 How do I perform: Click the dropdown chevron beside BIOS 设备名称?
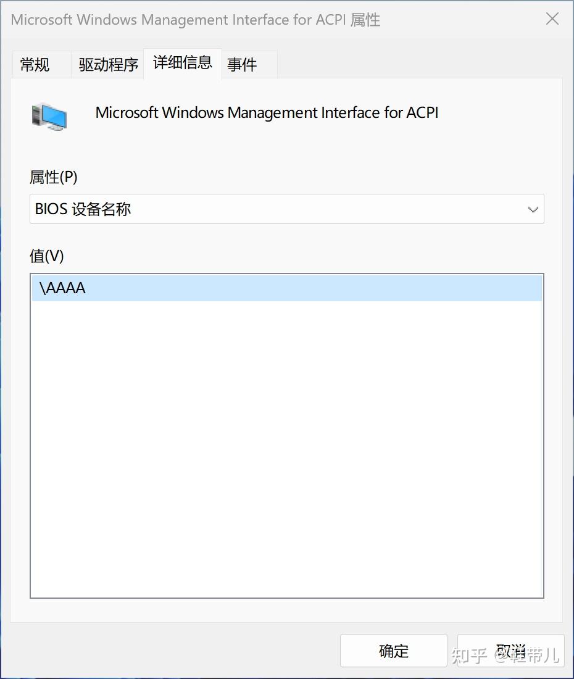coord(532,209)
